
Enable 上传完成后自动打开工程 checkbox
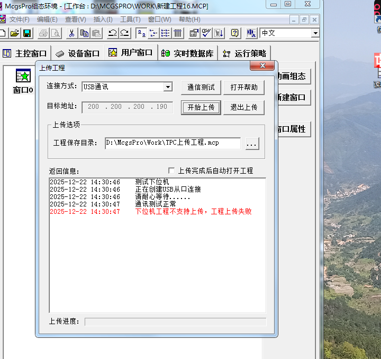(x=171, y=171)
